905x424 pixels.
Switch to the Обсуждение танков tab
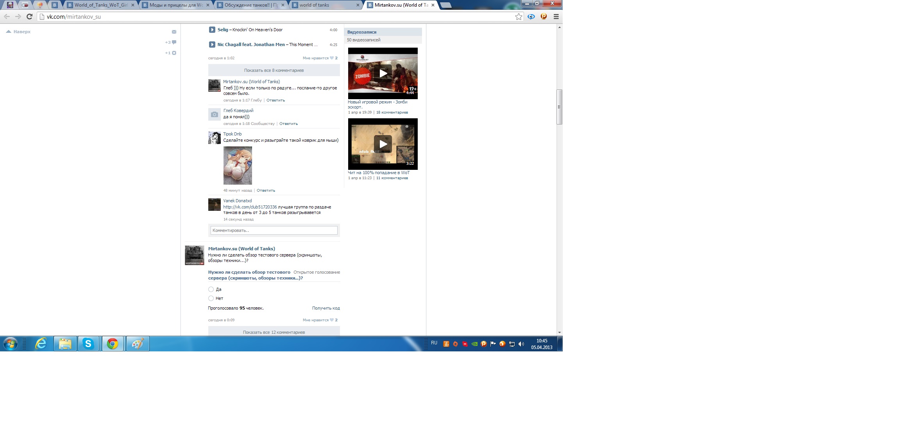[251, 5]
